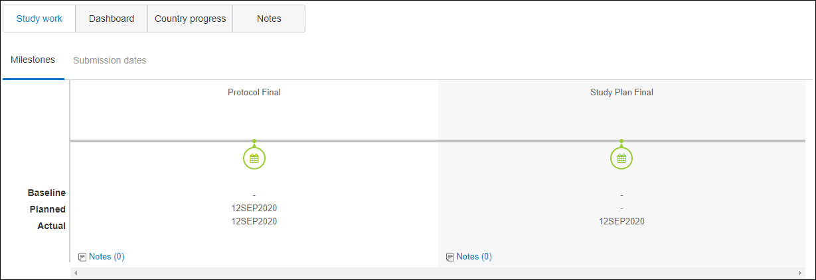Image resolution: width=816 pixels, height=280 pixels.
Task: Click the Protocol Final milestone heading
Action: coord(254,93)
